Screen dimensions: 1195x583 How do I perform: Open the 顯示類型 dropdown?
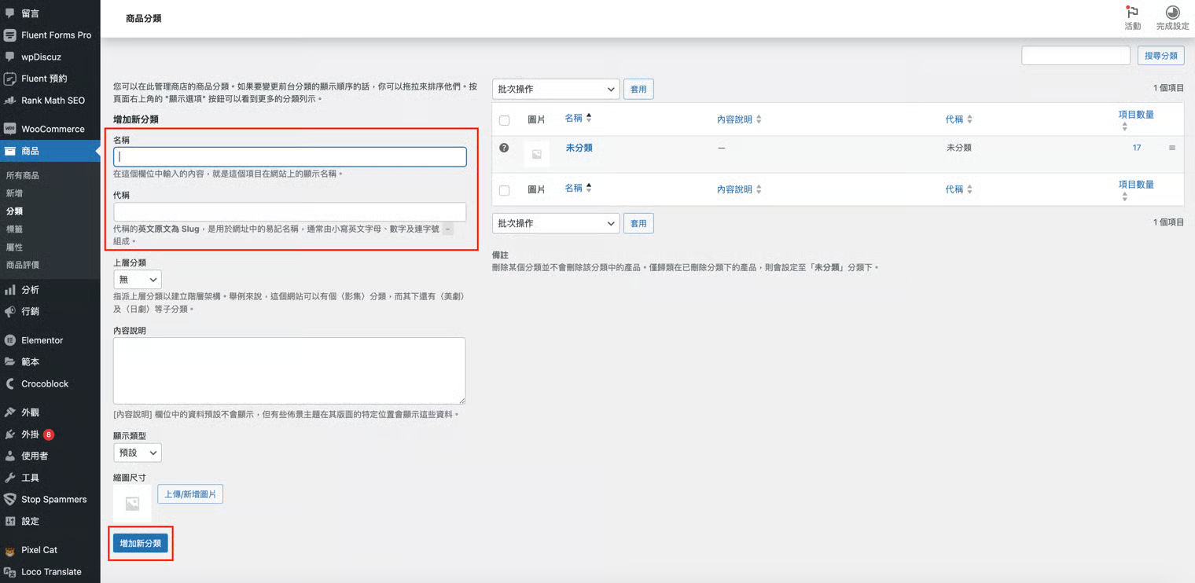(x=138, y=453)
